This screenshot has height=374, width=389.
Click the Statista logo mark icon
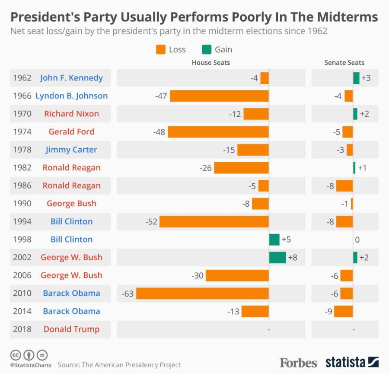pyautogui.click(x=373, y=362)
